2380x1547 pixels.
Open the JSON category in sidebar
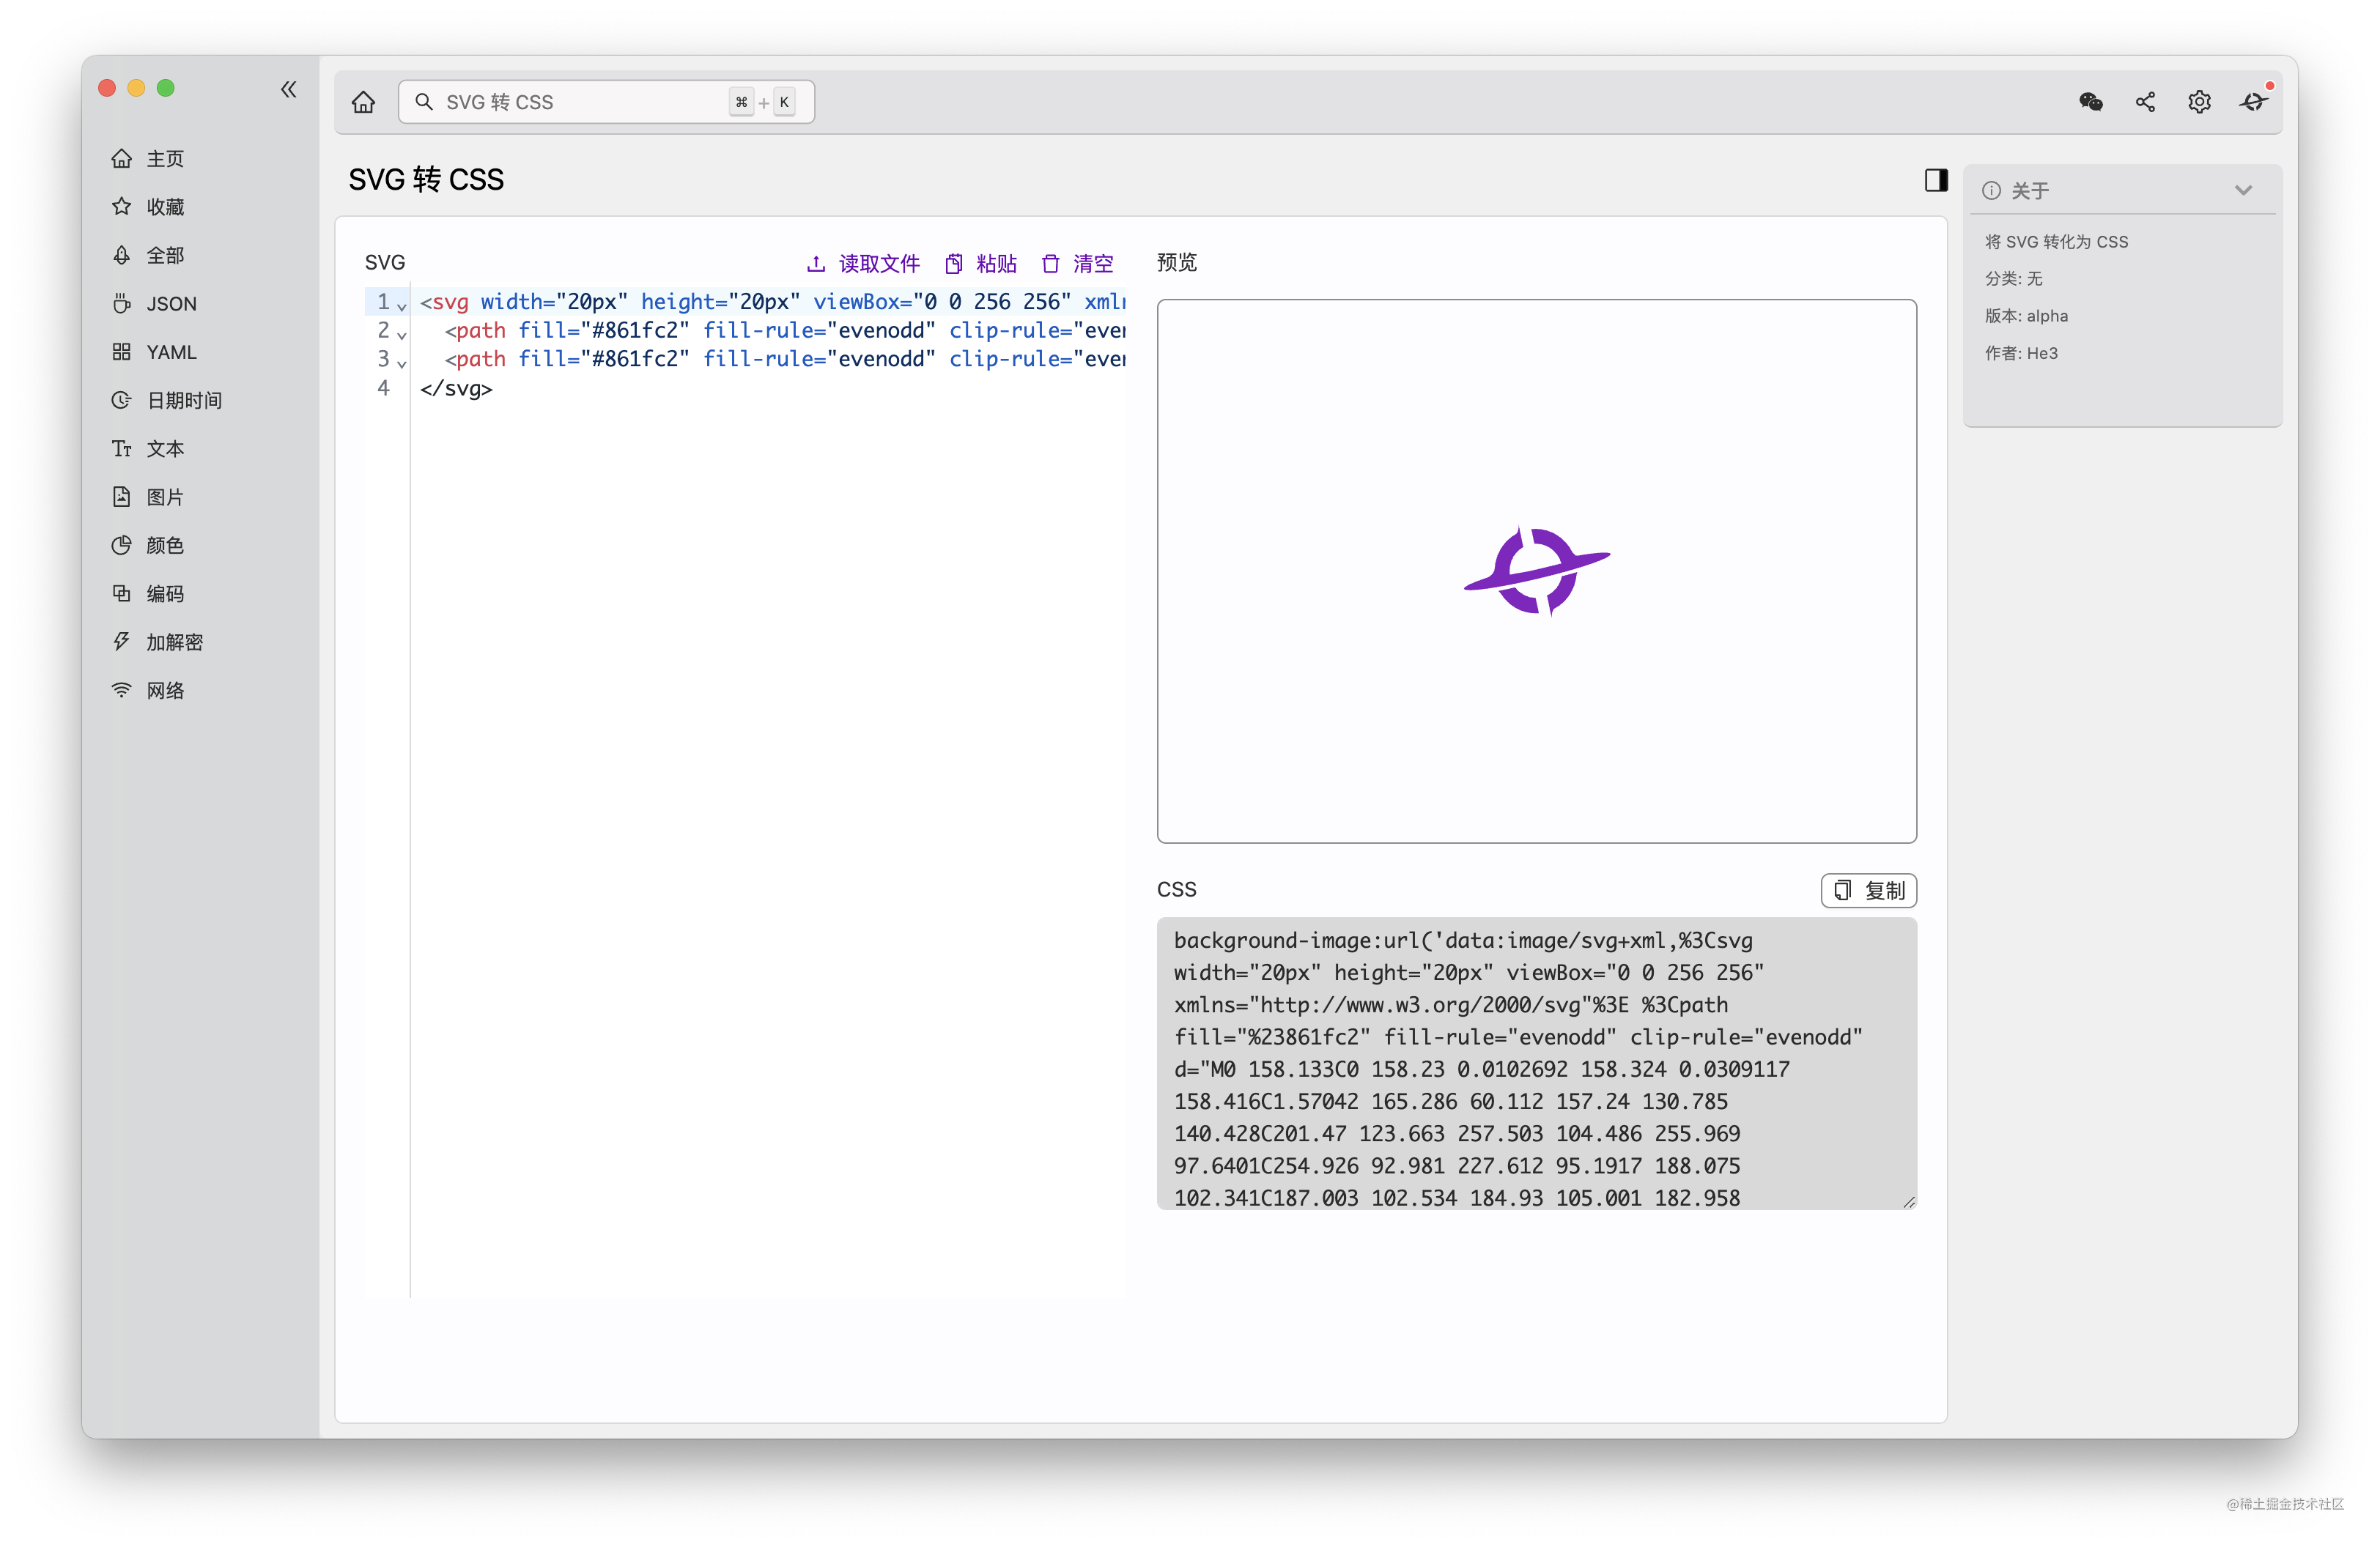click(x=171, y=304)
